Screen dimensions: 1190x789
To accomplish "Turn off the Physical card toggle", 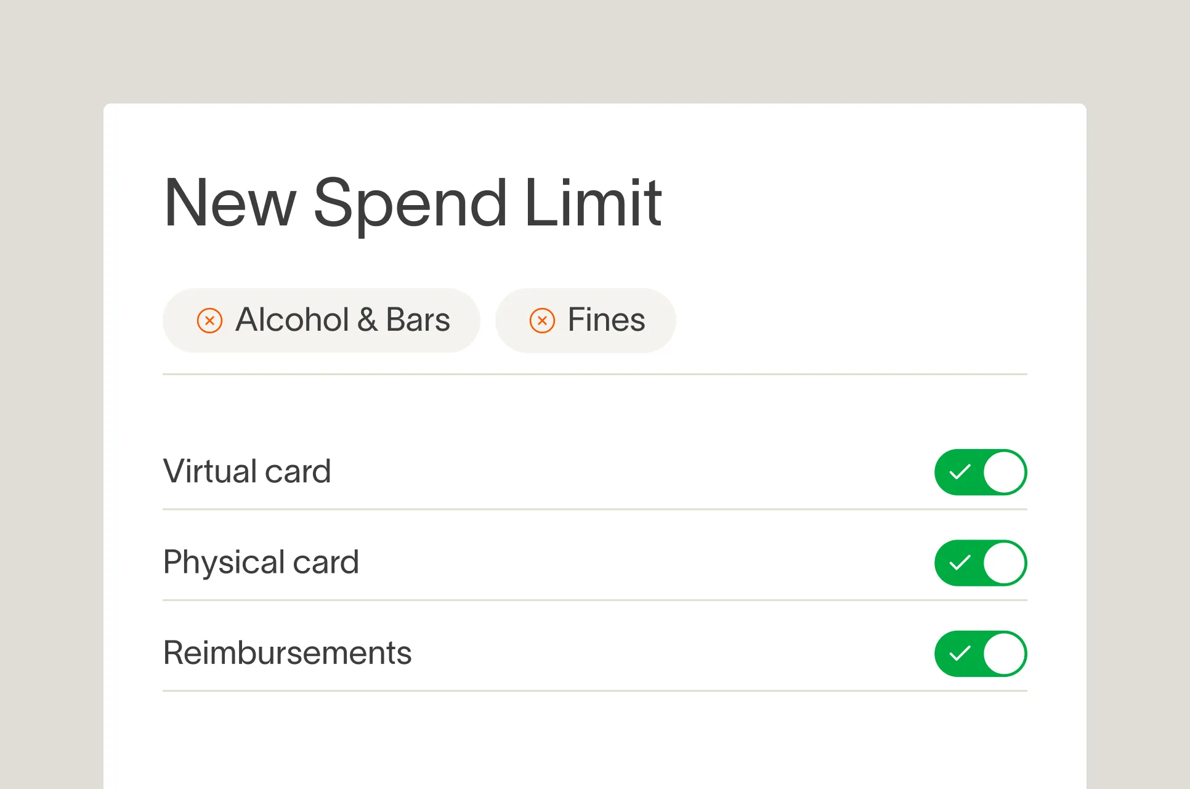I will 981,563.
